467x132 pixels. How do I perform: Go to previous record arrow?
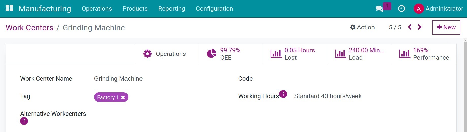[x=410, y=27]
